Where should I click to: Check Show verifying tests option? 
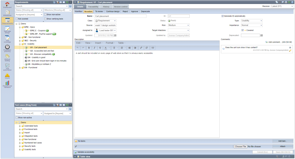(x=45, y=19)
